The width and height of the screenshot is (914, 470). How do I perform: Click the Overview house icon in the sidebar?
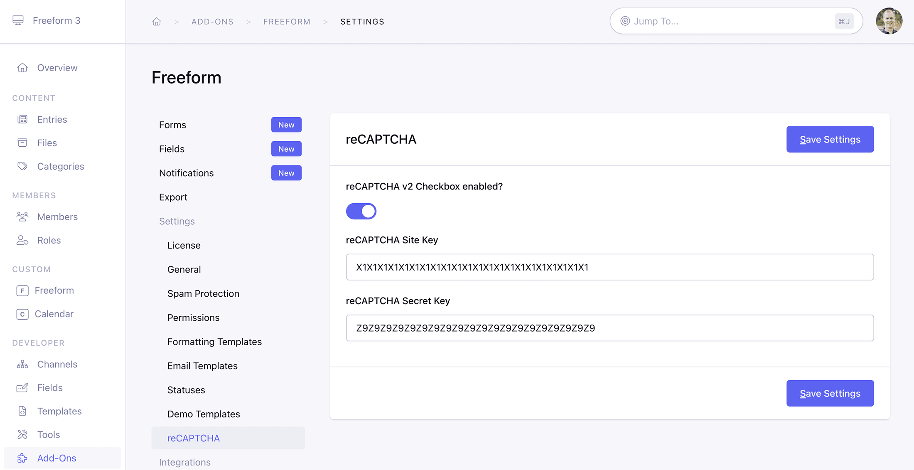(22, 68)
